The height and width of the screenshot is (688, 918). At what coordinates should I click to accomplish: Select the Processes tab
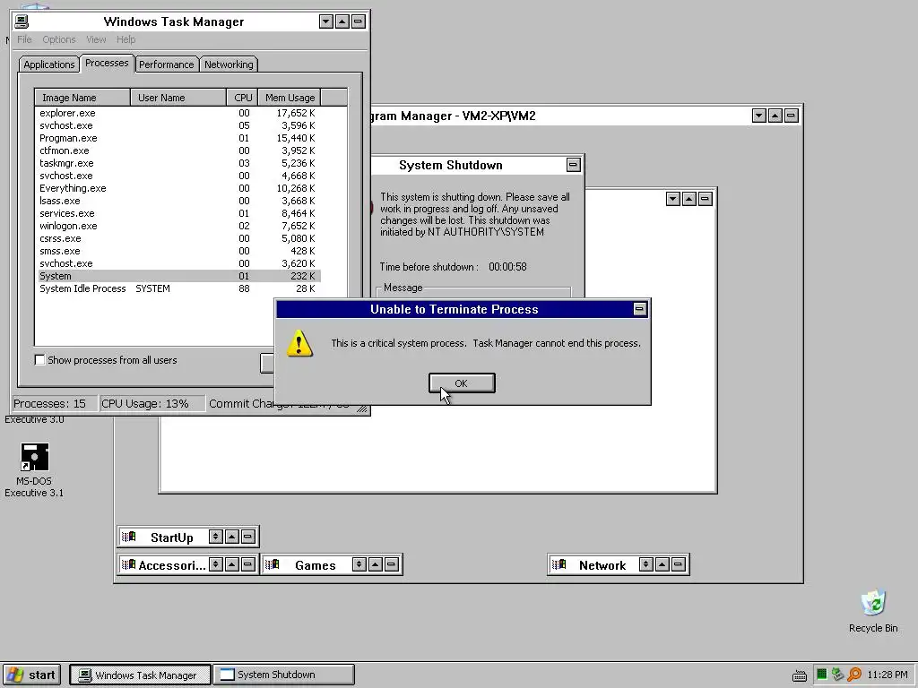pyautogui.click(x=107, y=63)
